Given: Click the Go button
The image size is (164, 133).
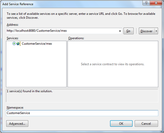Looking at the screenshot, I should pyautogui.click(x=129, y=31).
